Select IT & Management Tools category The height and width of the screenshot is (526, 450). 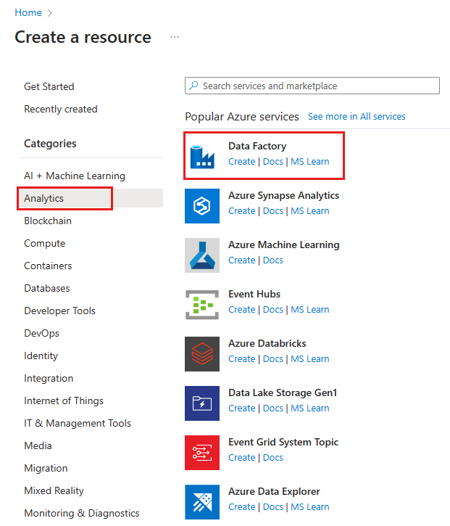78,423
